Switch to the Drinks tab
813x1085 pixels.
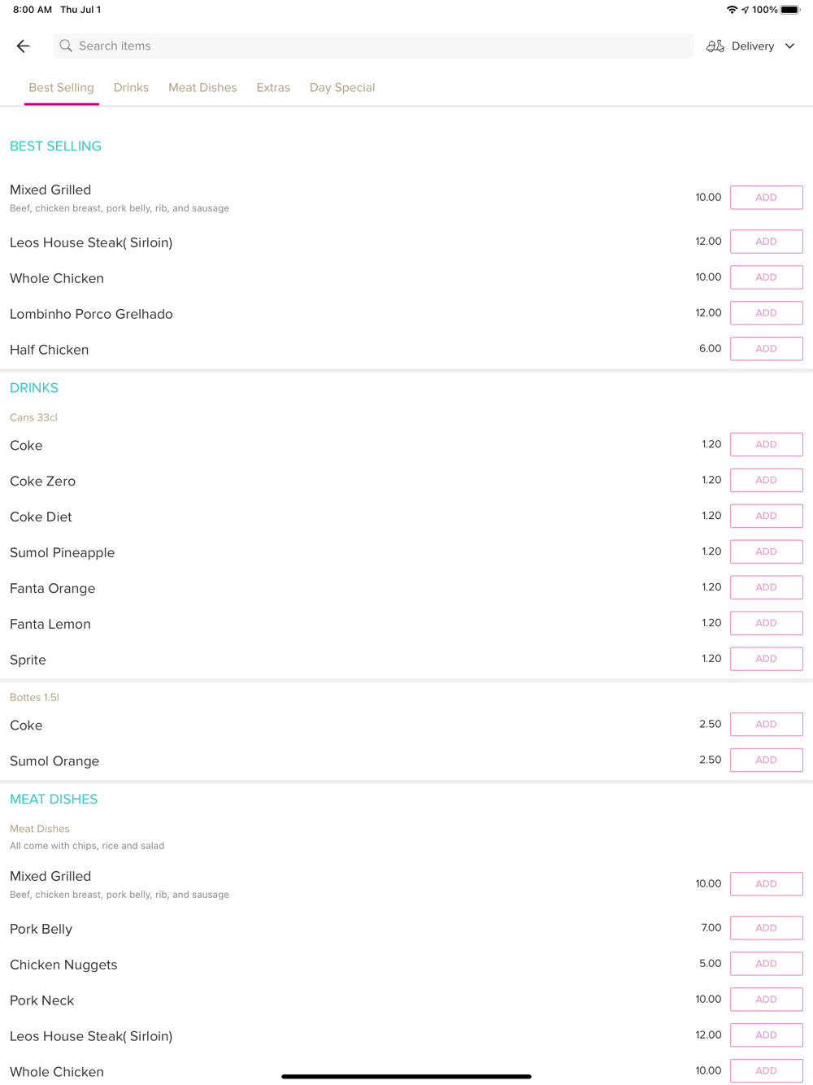[x=131, y=88]
